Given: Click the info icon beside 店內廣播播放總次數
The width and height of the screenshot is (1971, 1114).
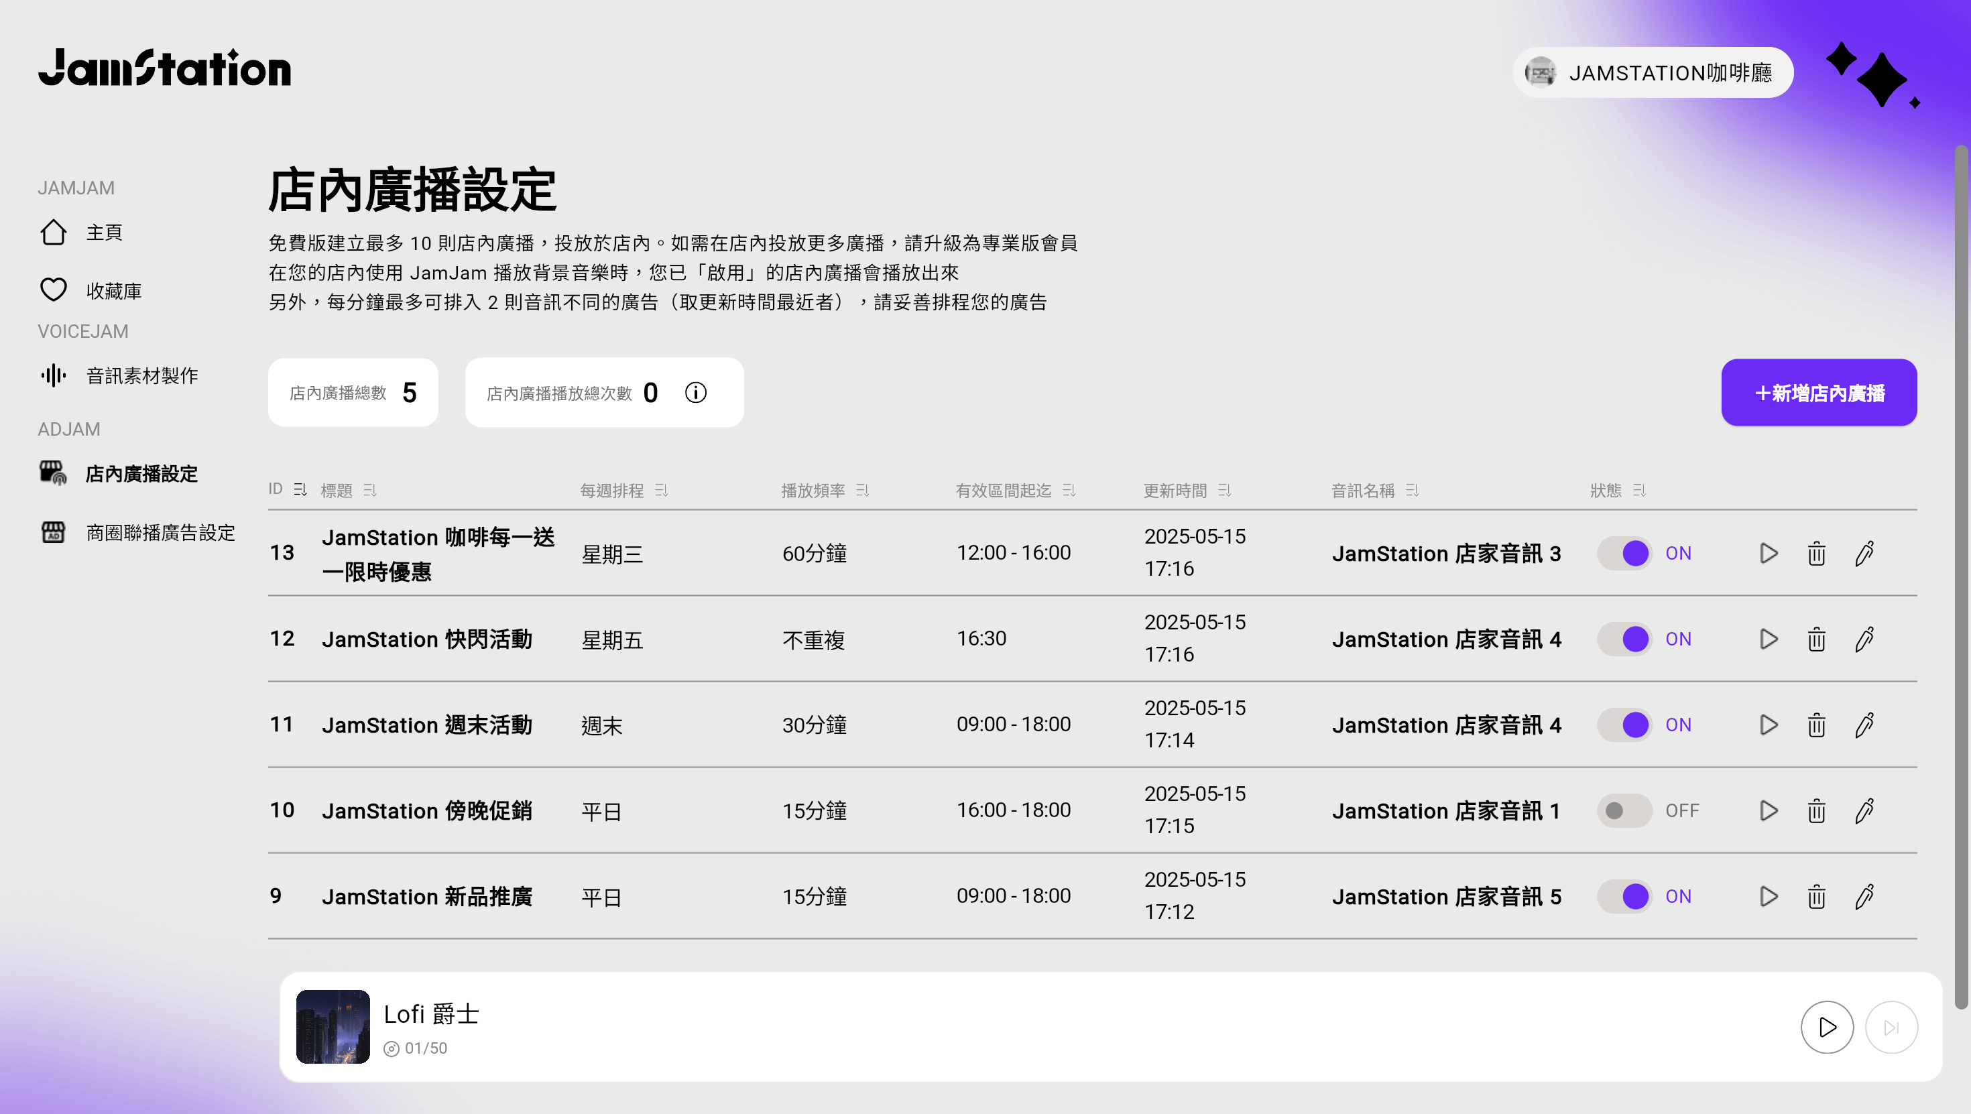Looking at the screenshot, I should click(695, 393).
